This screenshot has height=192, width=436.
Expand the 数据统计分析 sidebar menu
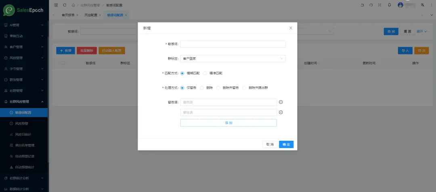click(24, 189)
